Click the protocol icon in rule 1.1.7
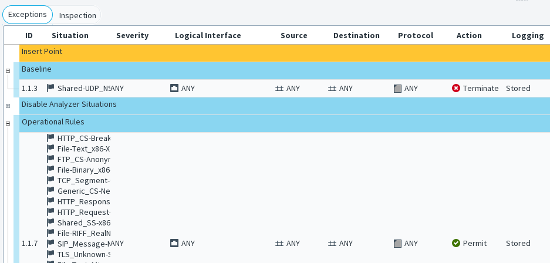This screenshot has height=263, width=550. coord(398,243)
